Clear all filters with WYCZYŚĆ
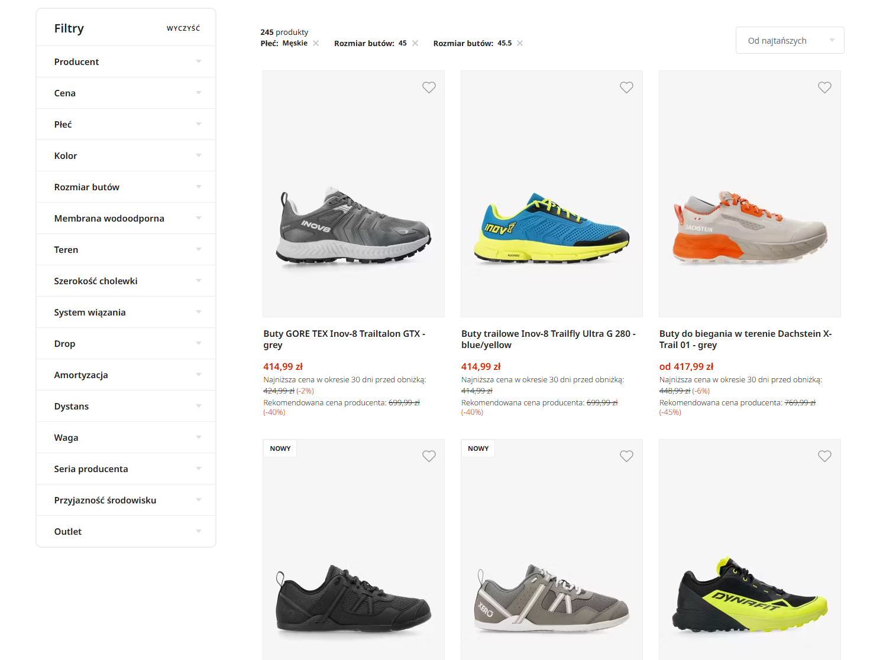The width and height of the screenshot is (883, 660). pyautogui.click(x=183, y=28)
